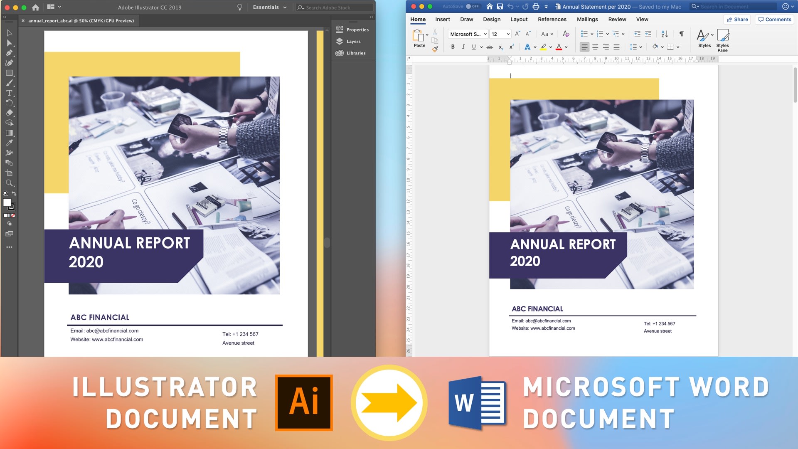This screenshot has width=798, height=449.
Task: Select the Zoom tool in Illustrator
Action: 9,183
